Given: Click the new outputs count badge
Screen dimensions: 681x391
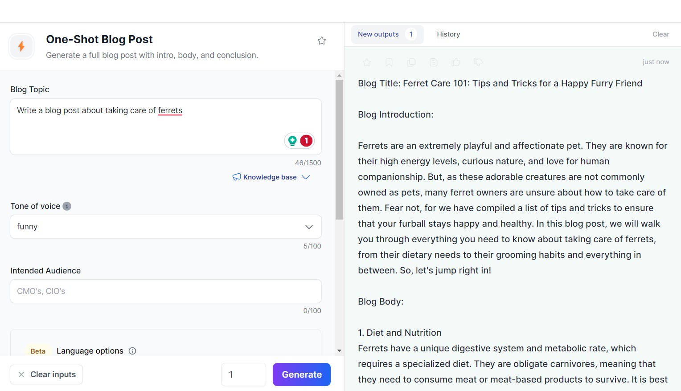Looking at the screenshot, I should pos(411,34).
